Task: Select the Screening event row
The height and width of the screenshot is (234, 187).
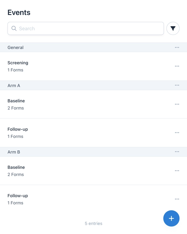Action: click(x=78, y=66)
